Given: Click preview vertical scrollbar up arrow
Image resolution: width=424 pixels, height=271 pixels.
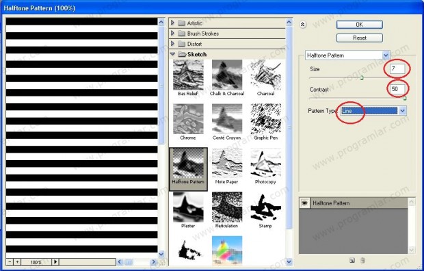Looking at the screenshot, I should [x=161, y=22].
